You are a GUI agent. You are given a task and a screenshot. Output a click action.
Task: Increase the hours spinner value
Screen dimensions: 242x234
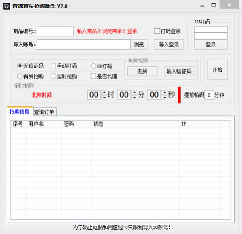[104, 93]
